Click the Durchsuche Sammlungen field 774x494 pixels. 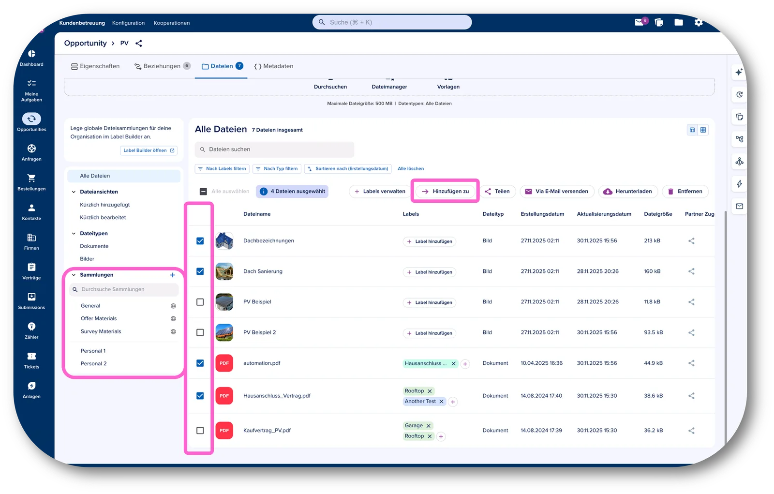[124, 289]
